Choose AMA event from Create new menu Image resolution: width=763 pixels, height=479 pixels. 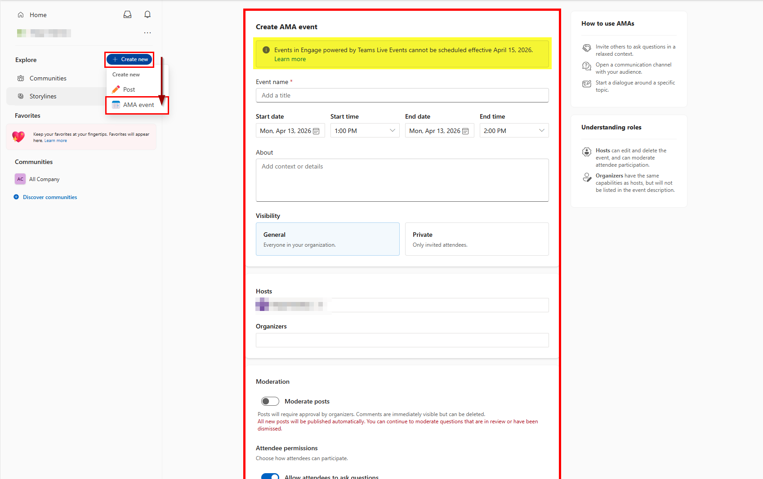click(138, 105)
